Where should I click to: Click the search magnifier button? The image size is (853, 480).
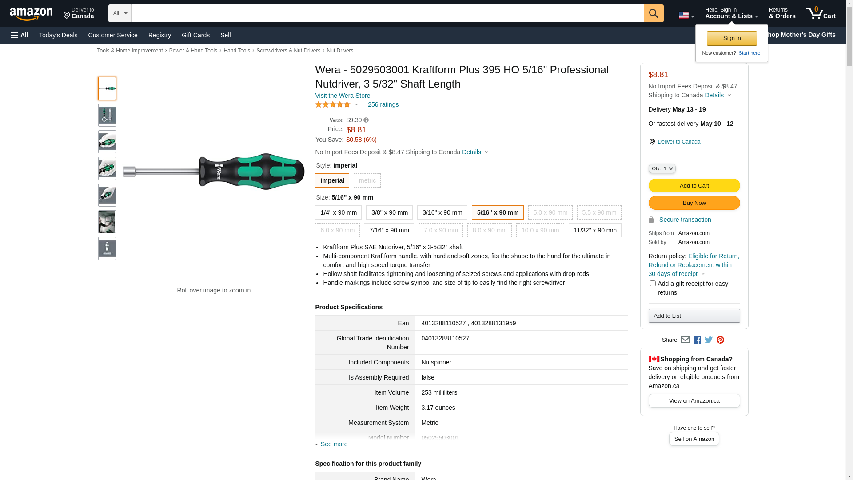[x=653, y=13]
